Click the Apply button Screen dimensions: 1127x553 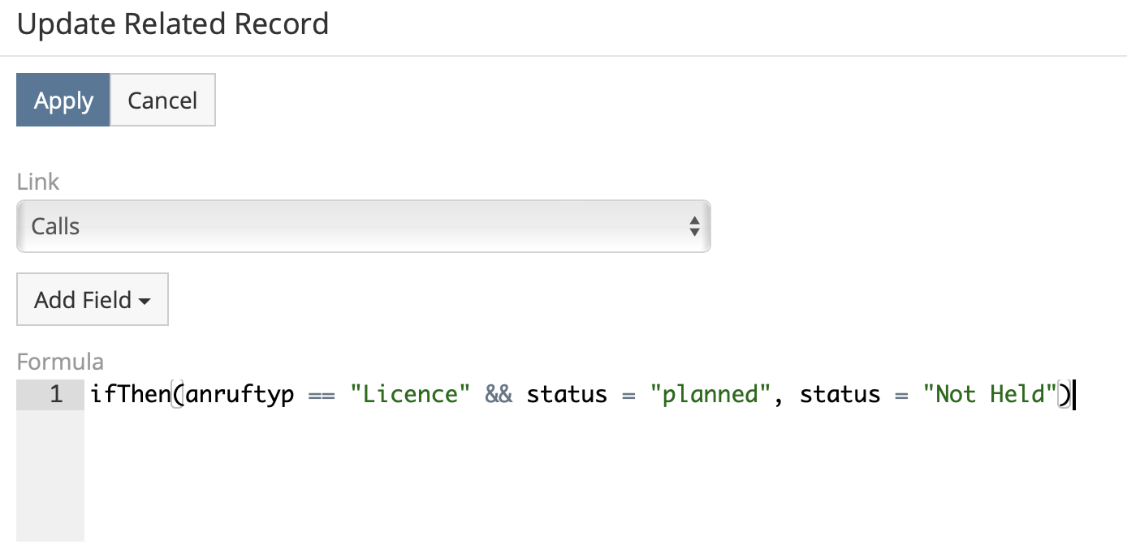[63, 101]
